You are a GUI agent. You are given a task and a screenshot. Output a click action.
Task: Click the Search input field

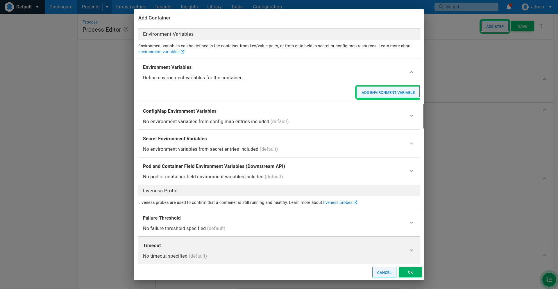pos(466,7)
